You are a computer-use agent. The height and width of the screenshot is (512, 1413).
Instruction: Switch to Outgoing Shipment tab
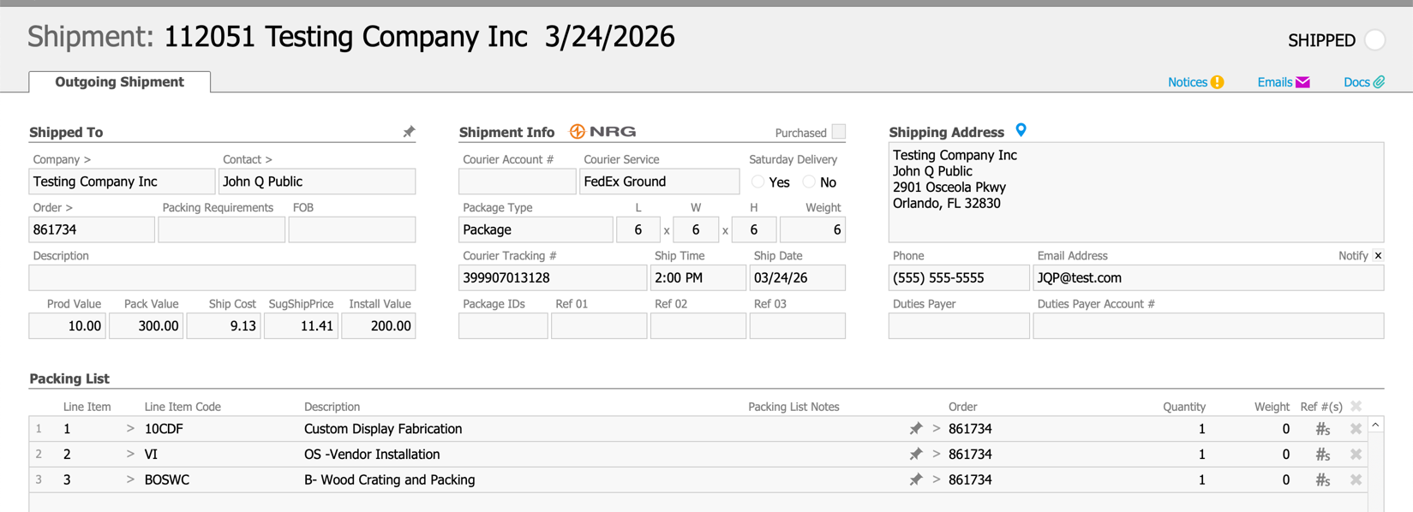119,82
